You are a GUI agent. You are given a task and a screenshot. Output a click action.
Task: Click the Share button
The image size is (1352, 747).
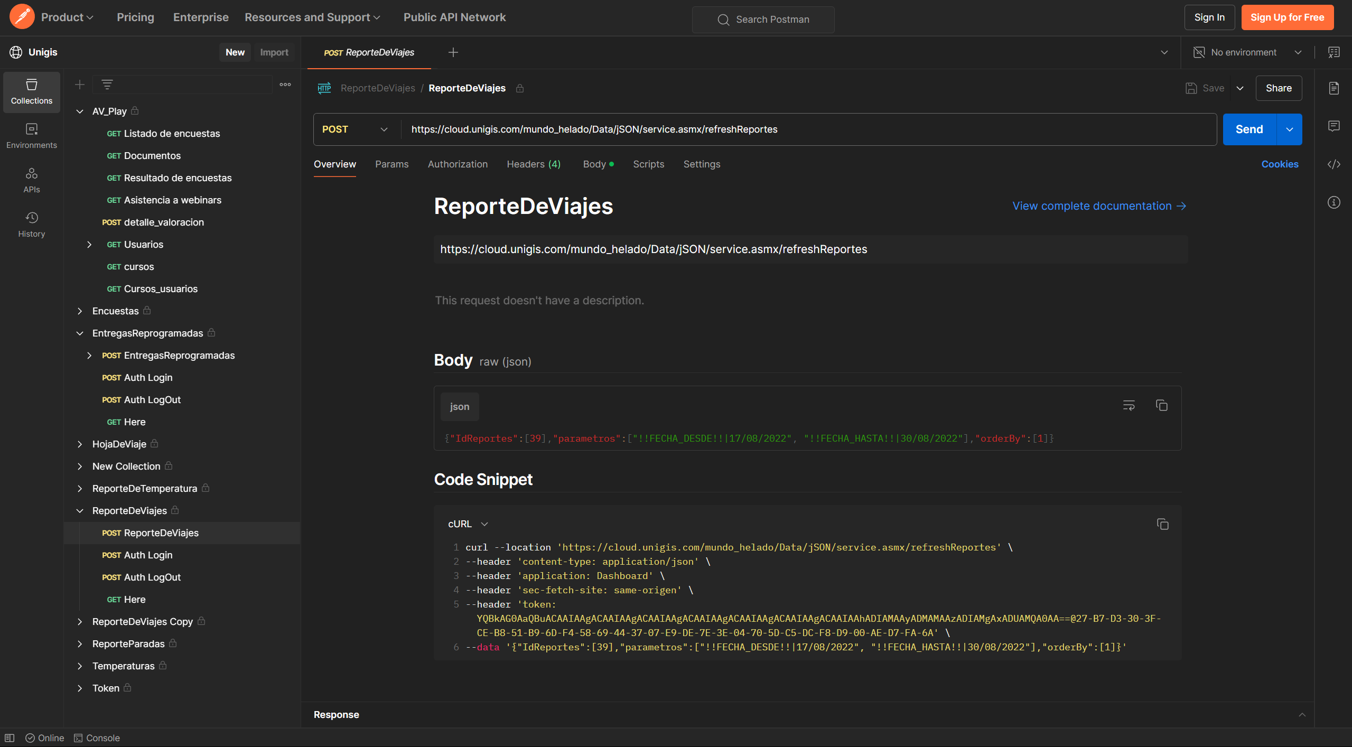(x=1279, y=88)
